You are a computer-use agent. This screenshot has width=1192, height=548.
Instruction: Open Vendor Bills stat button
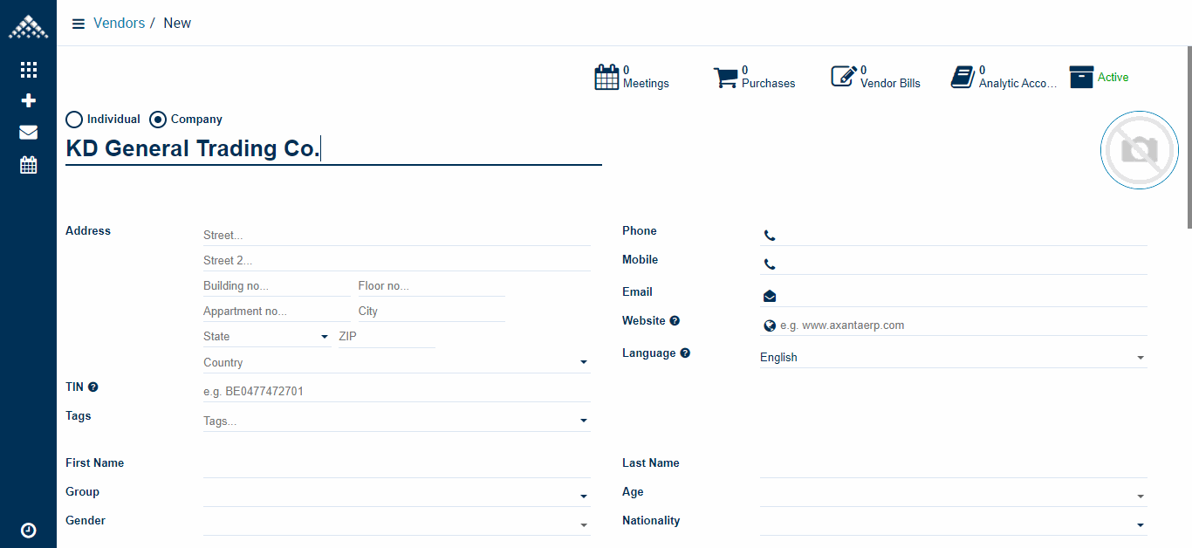tap(875, 77)
